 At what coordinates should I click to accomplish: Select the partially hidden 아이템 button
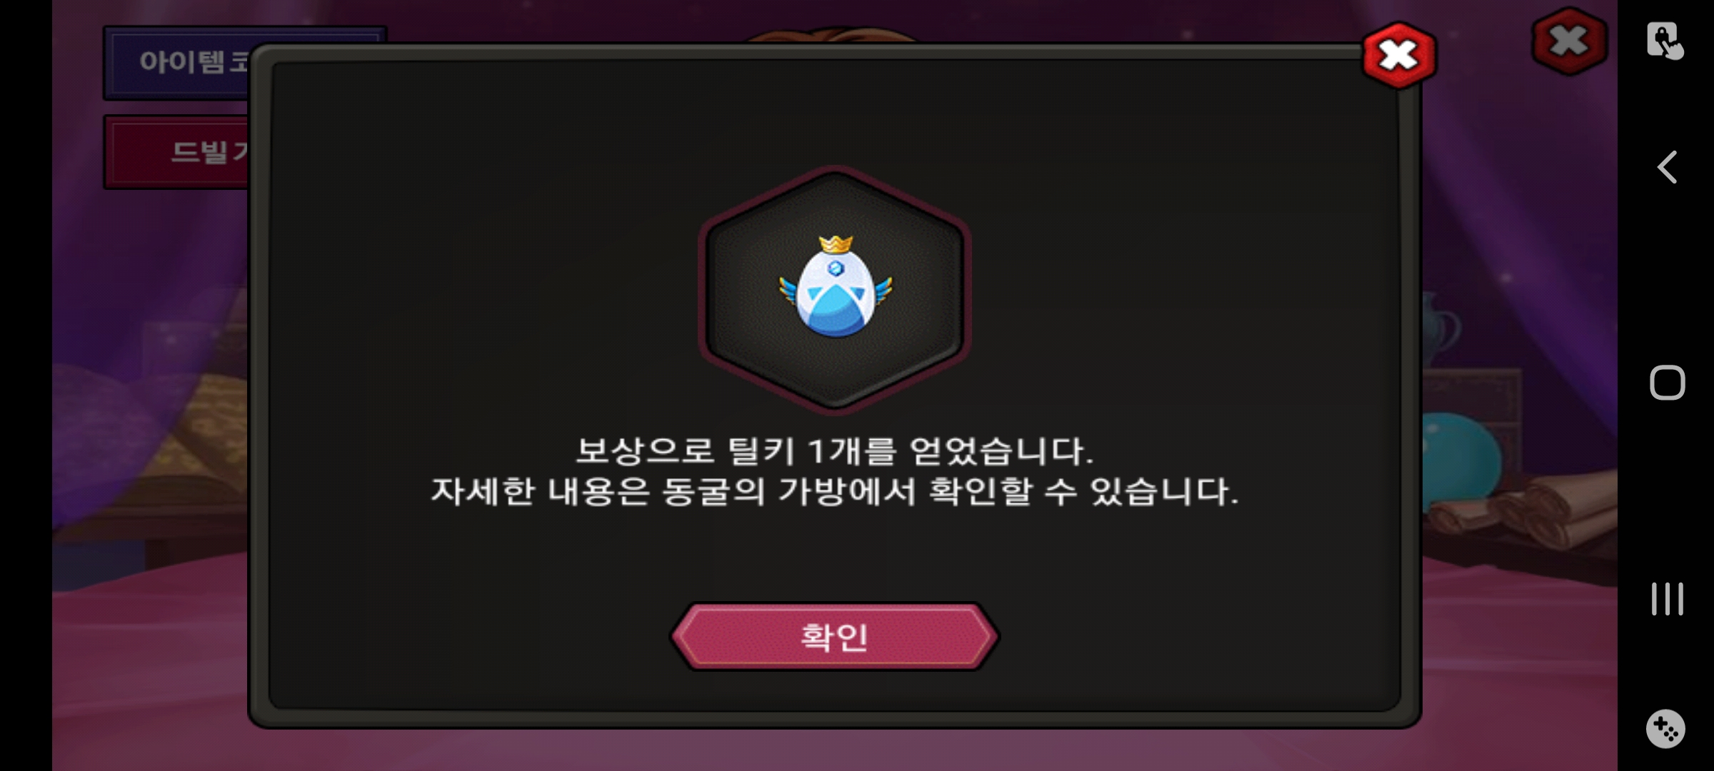177,63
